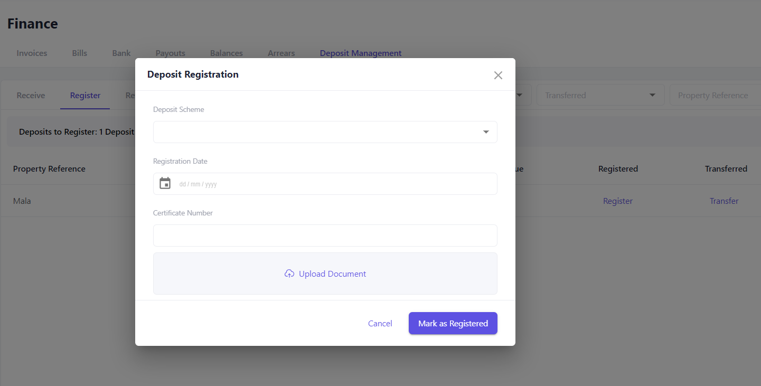Viewport: 761px width, 386px height.
Task: Click the Transferred filter's dropdown chevron
Action: click(x=654, y=95)
